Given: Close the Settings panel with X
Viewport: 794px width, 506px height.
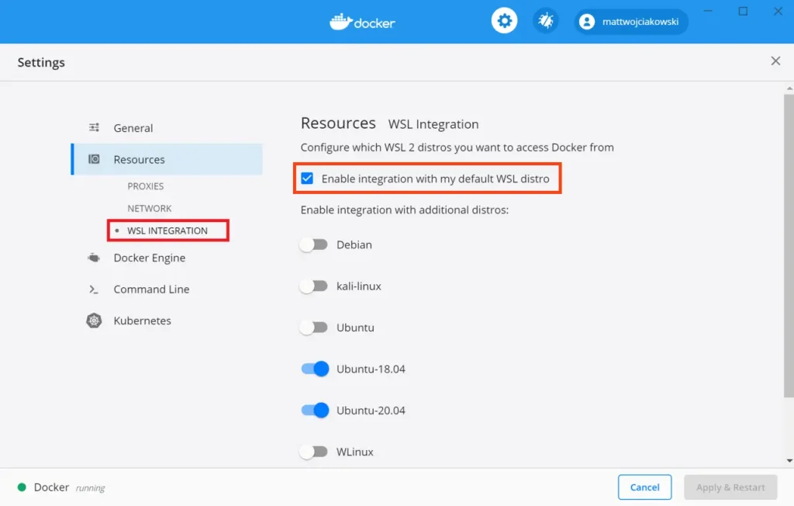Looking at the screenshot, I should [x=775, y=61].
